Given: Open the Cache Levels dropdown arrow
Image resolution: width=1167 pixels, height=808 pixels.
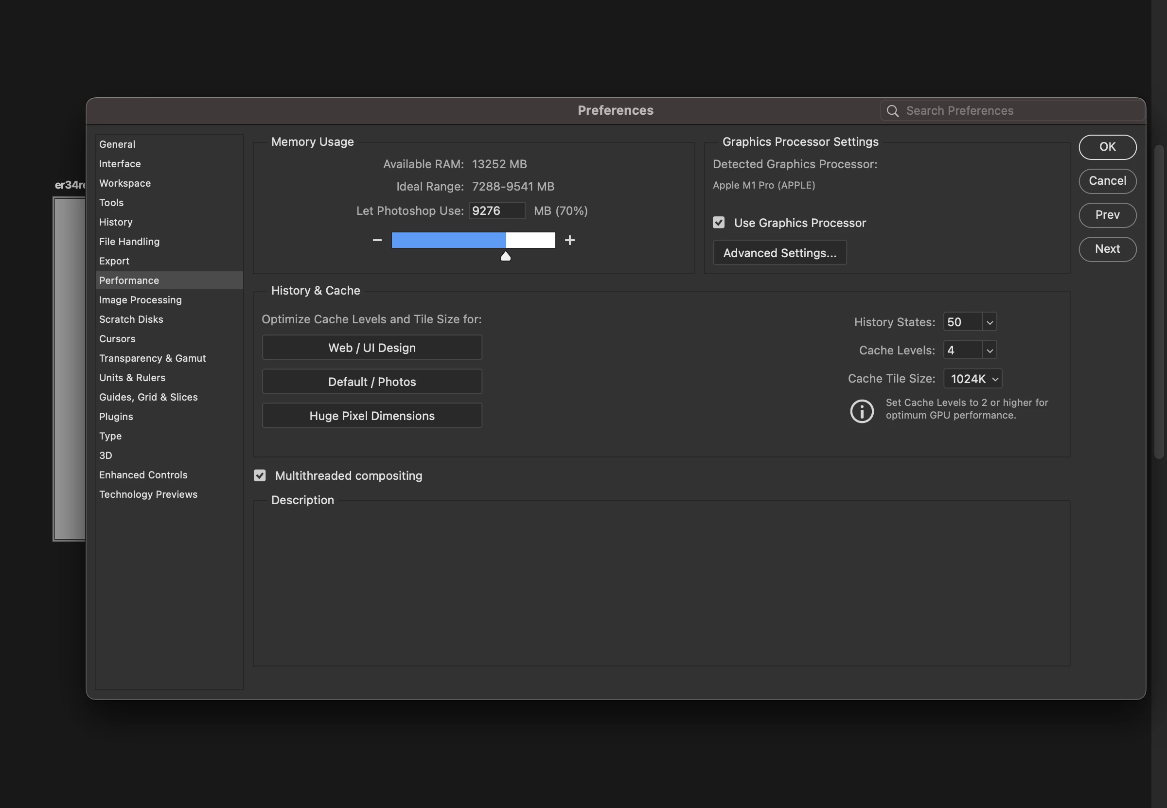Looking at the screenshot, I should coord(990,351).
